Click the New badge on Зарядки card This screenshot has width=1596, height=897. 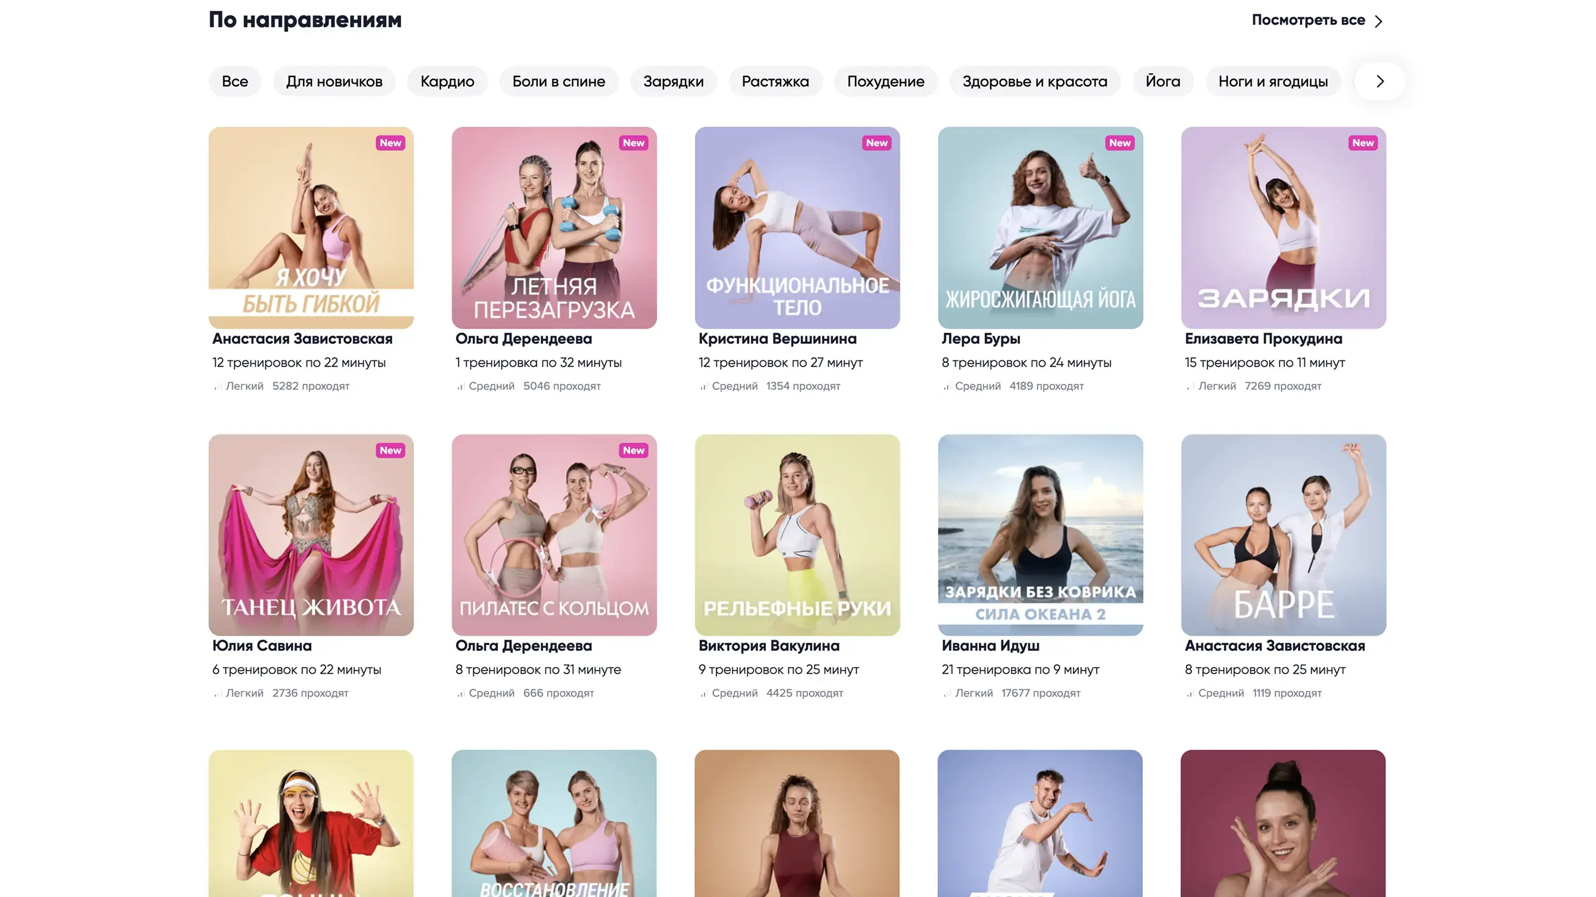pyautogui.click(x=1363, y=143)
